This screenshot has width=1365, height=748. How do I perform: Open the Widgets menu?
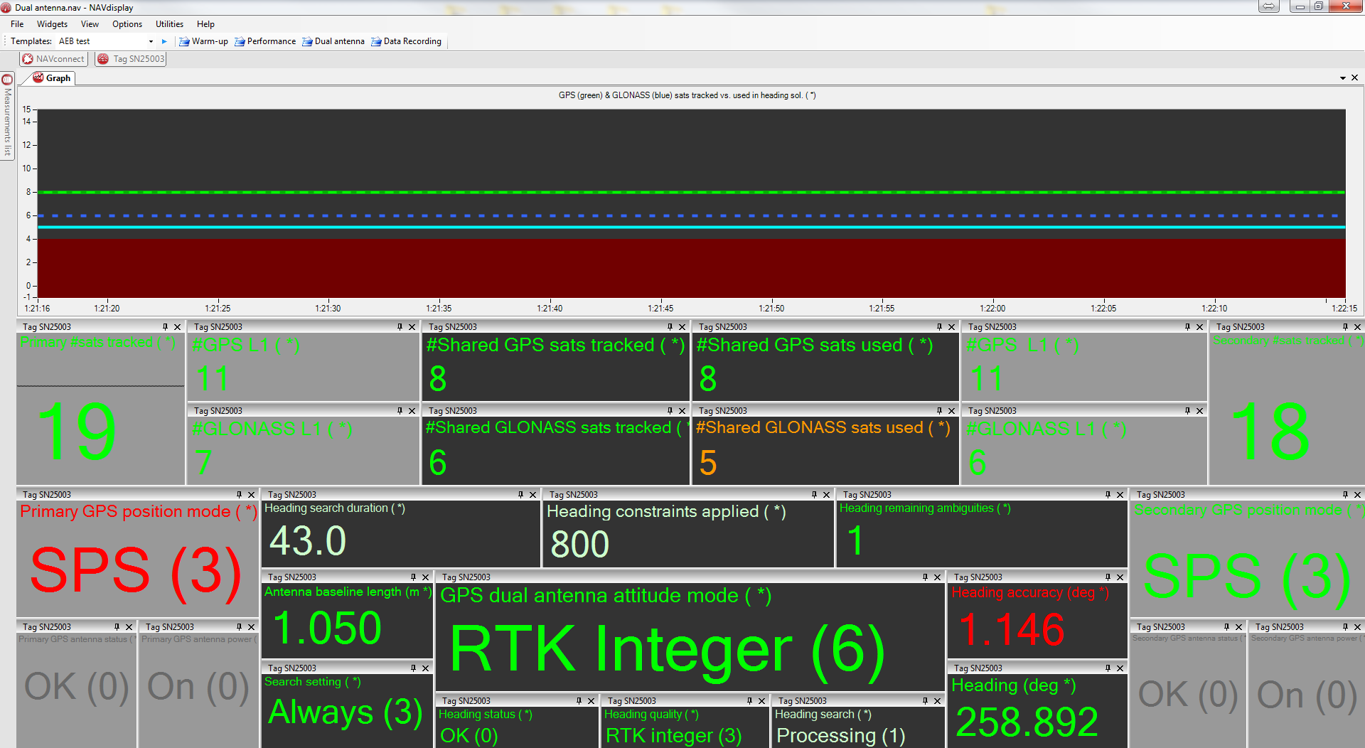(52, 24)
